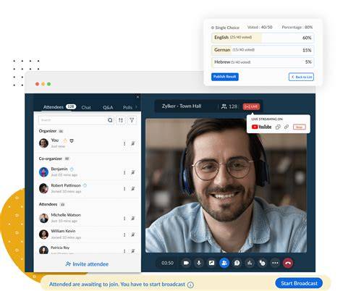Click the LIVE status badge

(x=251, y=106)
